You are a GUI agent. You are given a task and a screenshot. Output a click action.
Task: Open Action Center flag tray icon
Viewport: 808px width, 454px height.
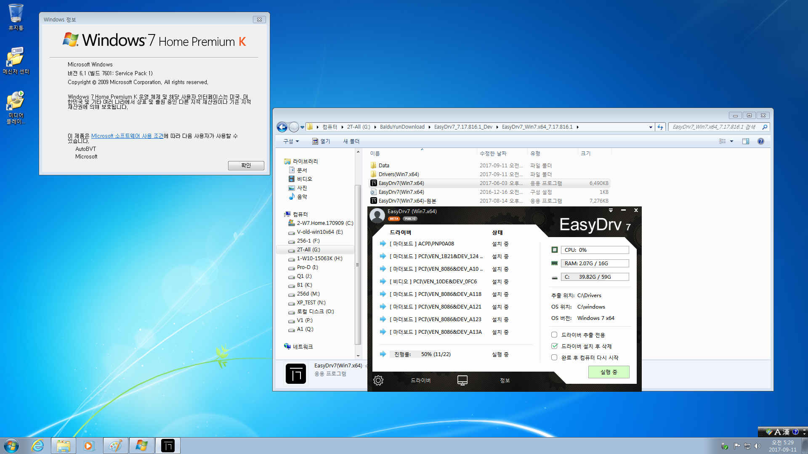(737, 446)
